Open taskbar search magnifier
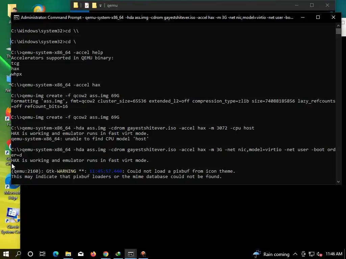 18,254
